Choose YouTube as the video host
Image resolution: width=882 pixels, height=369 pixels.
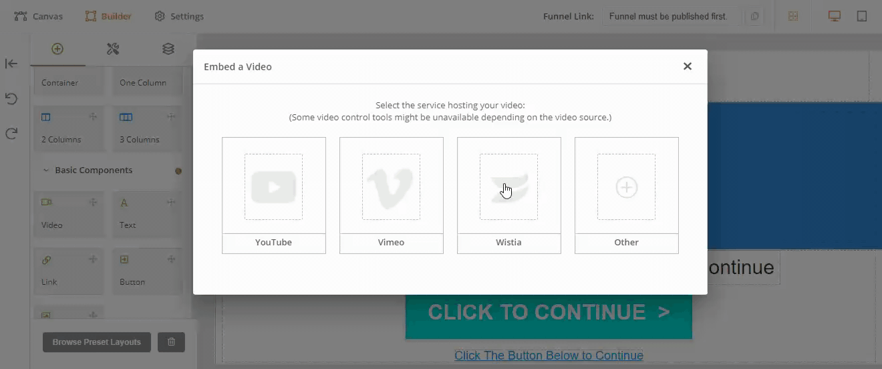tap(274, 195)
